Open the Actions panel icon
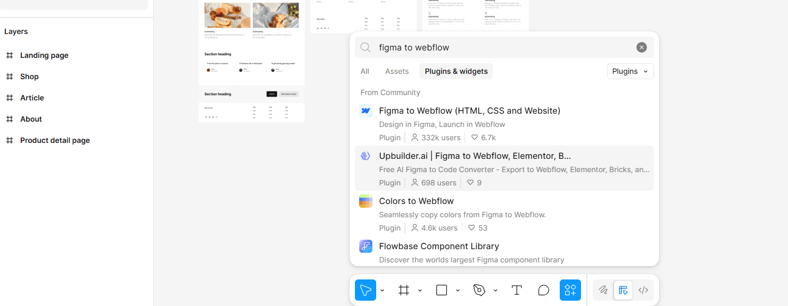This screenshot has height=306, width=788. (570, 290)
